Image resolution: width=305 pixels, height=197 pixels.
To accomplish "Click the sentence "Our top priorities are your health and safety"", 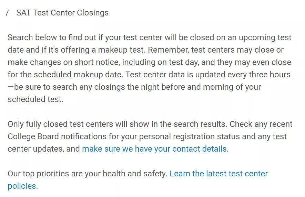I will pos(87,174).
